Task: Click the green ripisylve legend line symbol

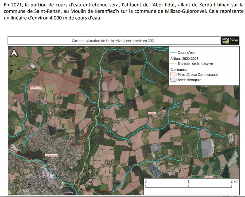Action: pyautogui.click(x=173, y=64)
